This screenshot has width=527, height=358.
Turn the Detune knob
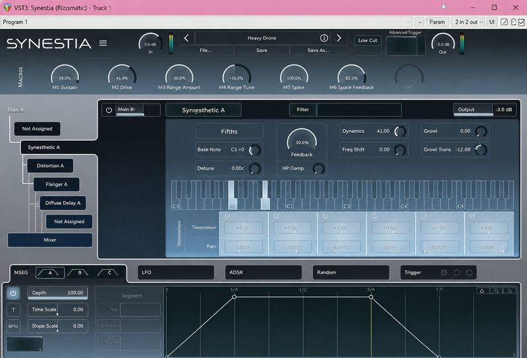click(255, 168)
